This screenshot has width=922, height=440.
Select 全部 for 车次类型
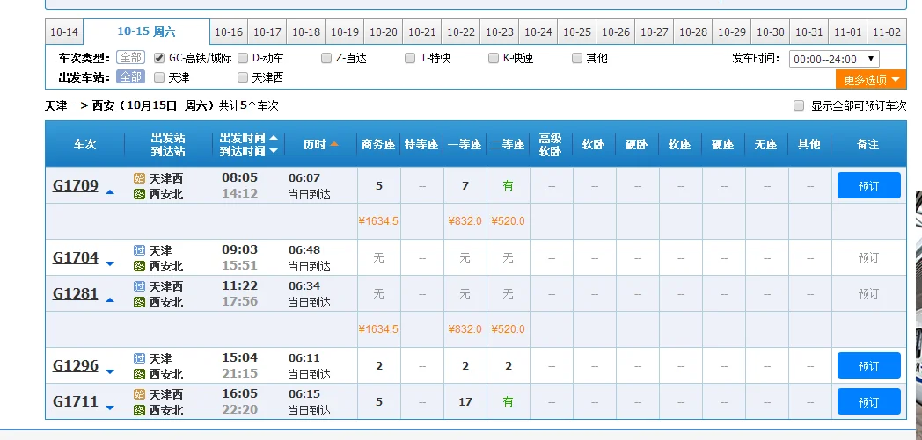130,58
